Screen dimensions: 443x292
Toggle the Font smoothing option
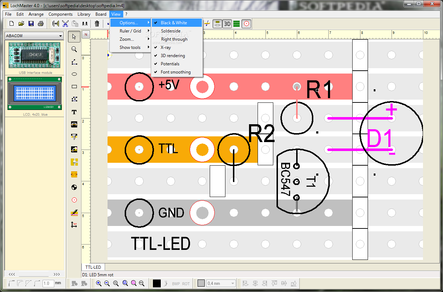177,72
